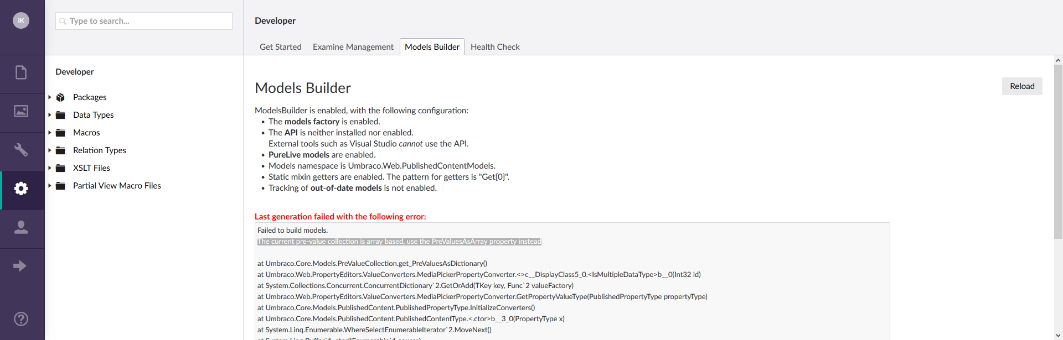The width and height of the screenshot is (1063, 340).
Task: Select the Partial View Macro Files item
Action: 117,186
